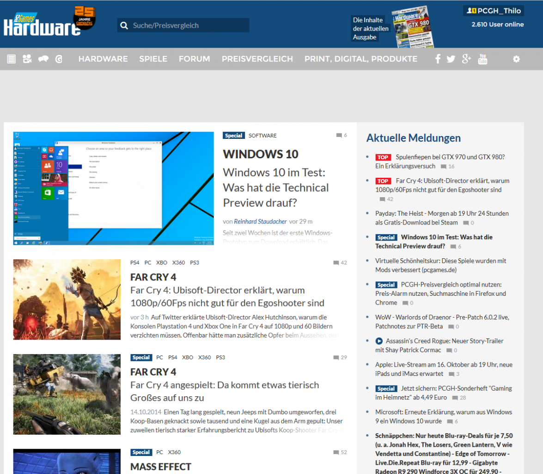The width and height of the screenshot is (543, 474).
Task: Open the forum speech bubbles icon
Action: (43, 59)
